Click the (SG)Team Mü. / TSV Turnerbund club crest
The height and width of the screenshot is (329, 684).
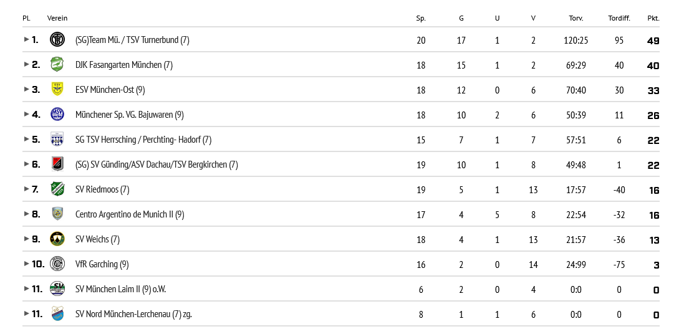57,39
